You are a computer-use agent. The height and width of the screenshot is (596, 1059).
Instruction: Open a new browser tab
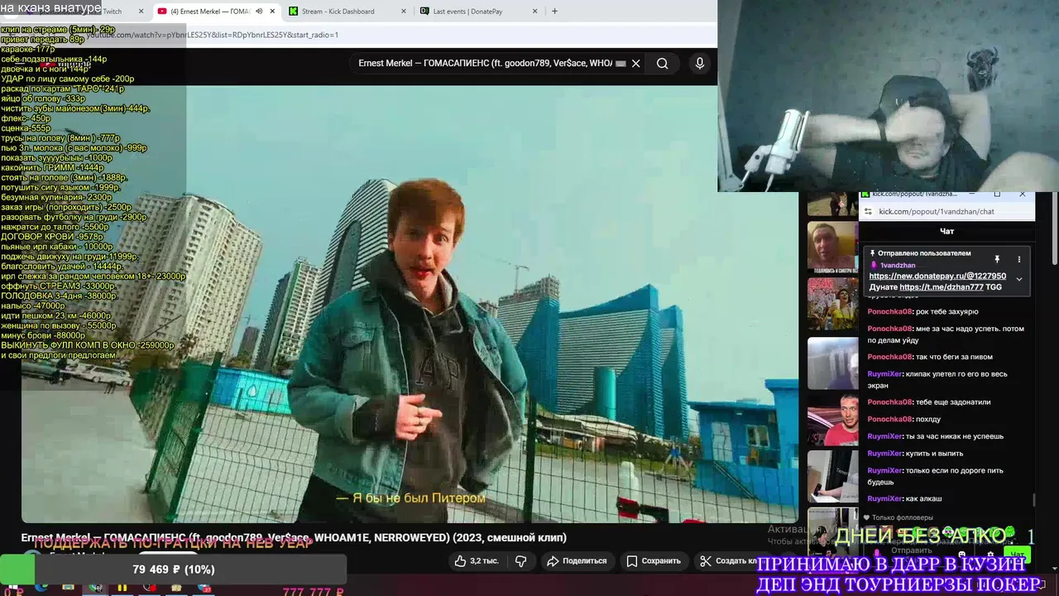click(x=554, y=12)
